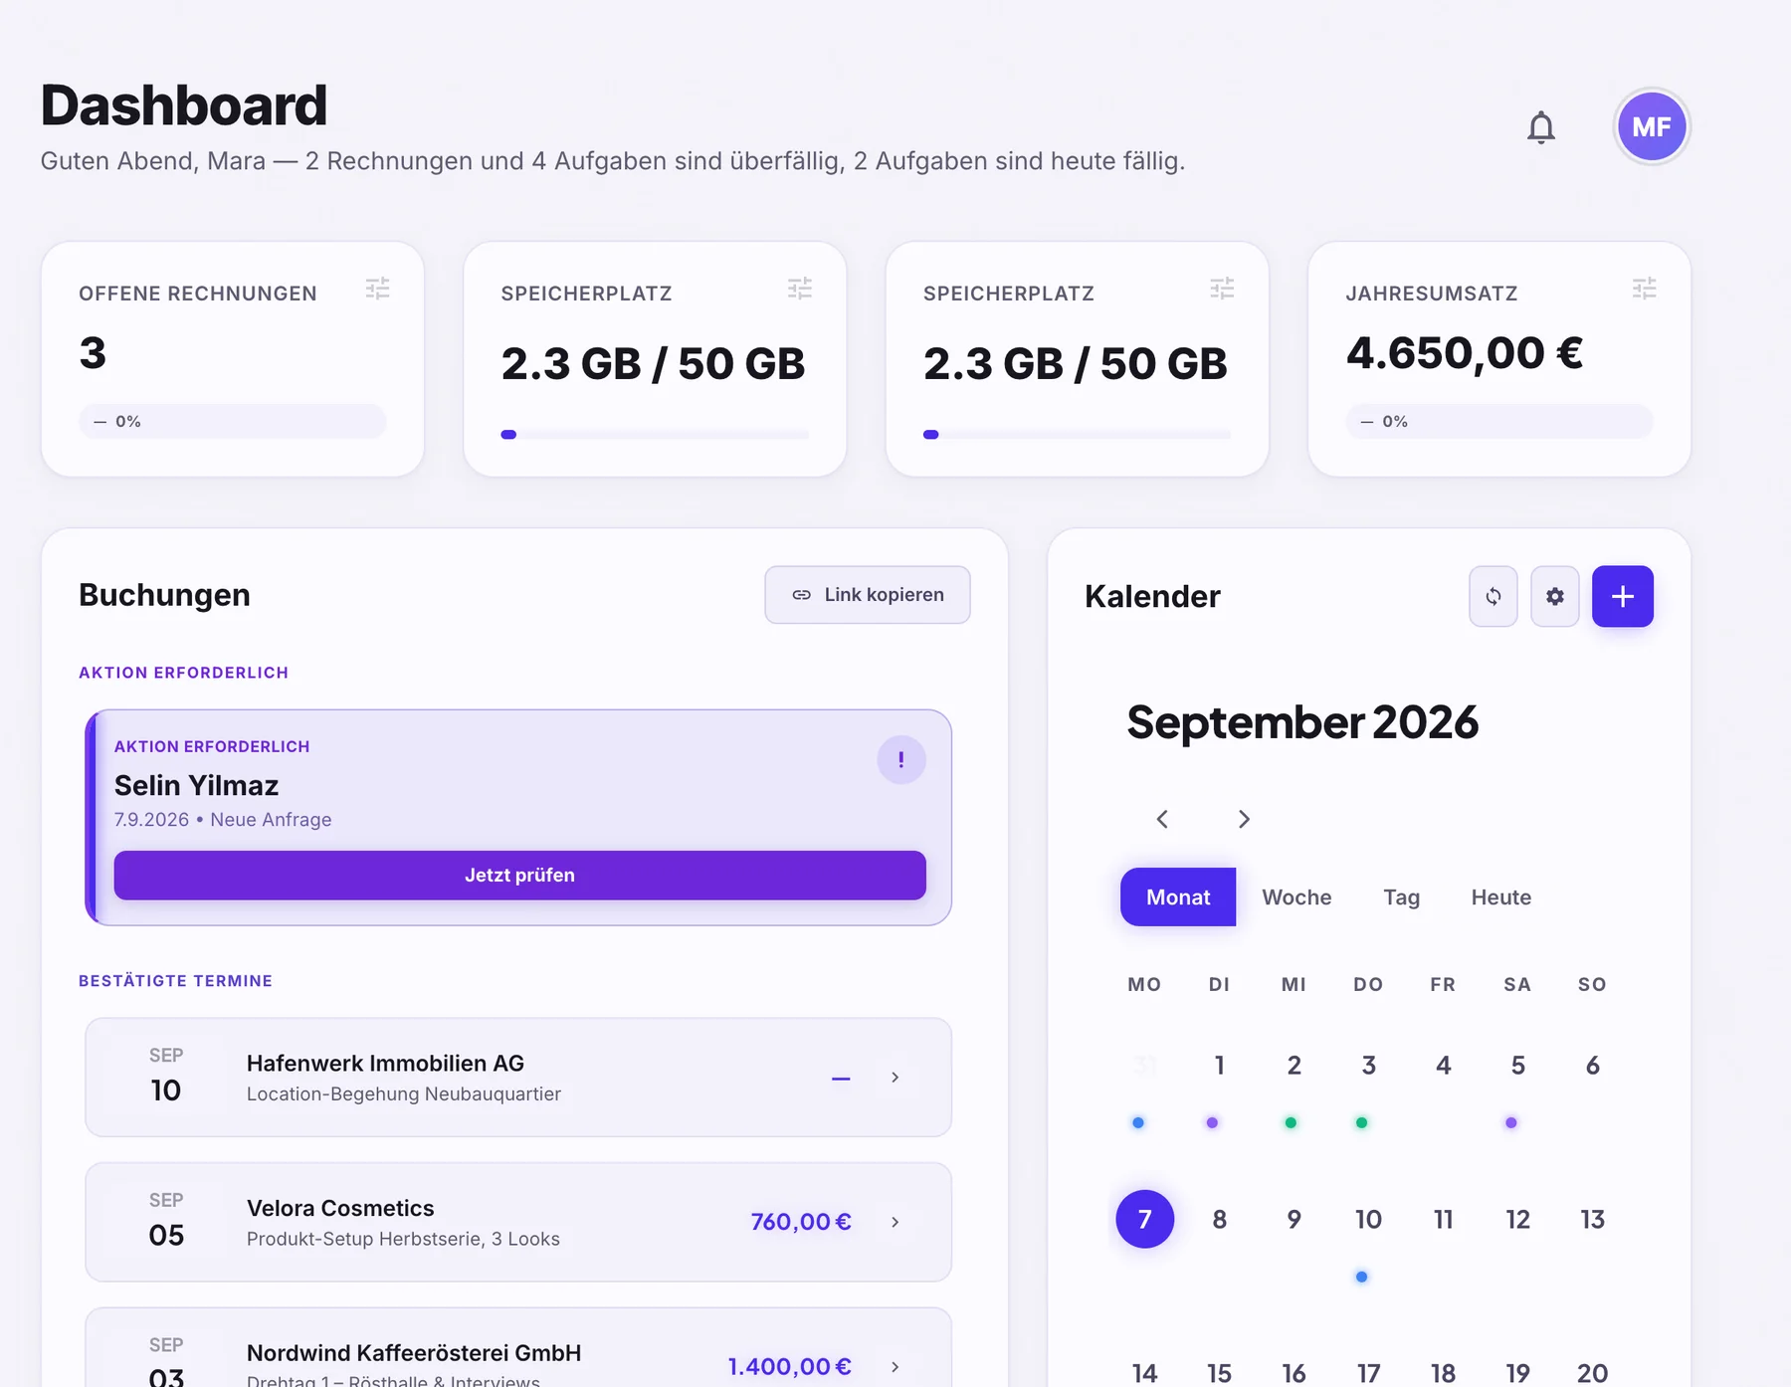Click the calendar refresh/sync icon

(x=1493, y=596)
